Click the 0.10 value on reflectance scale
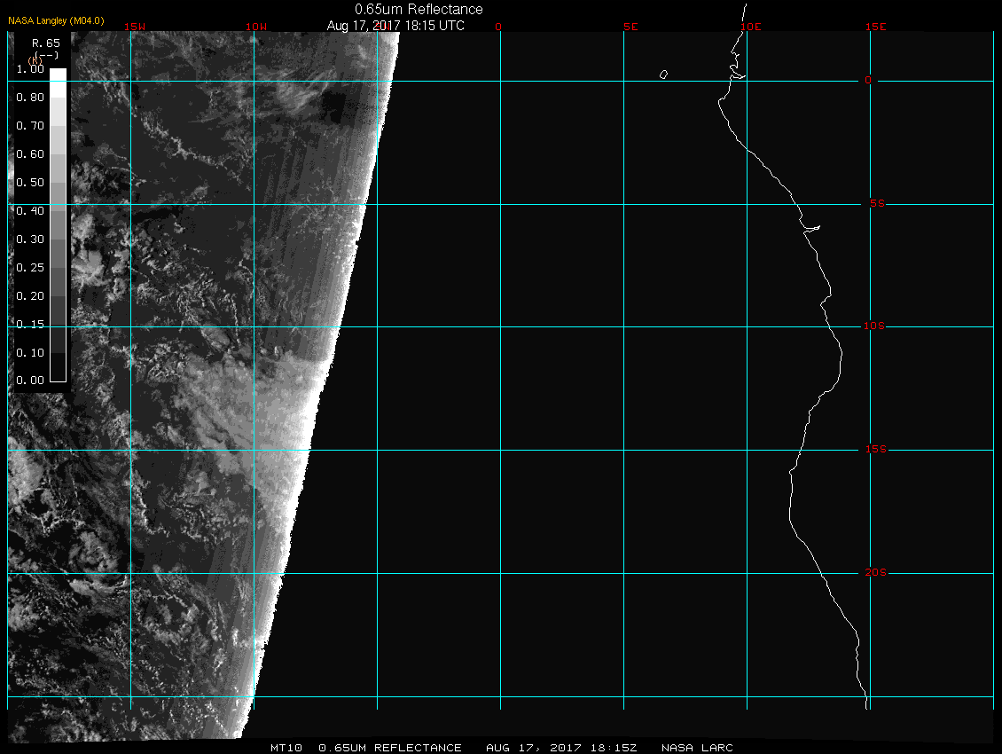Image resolution: width=1002 pixels, height=754 pixels. [30, 352]
